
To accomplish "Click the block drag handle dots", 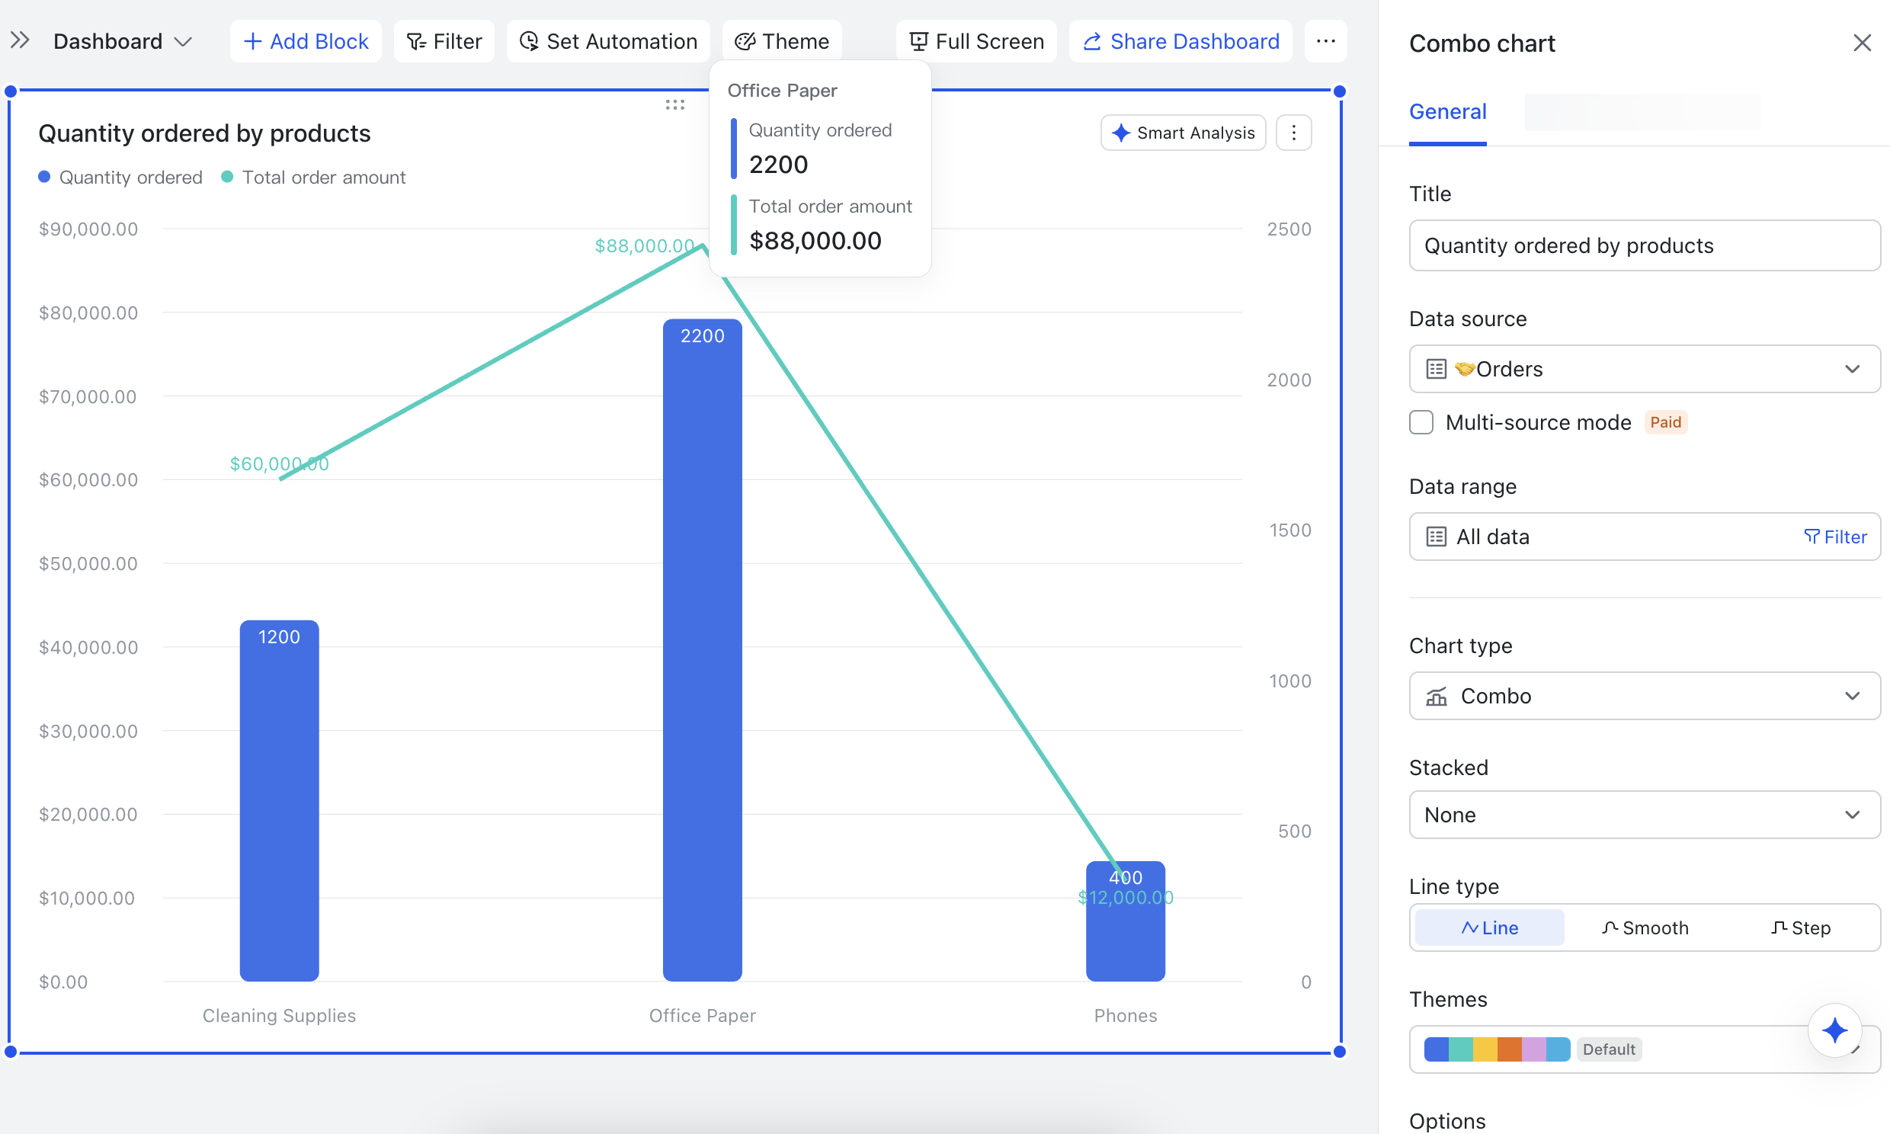I will 674,104.
